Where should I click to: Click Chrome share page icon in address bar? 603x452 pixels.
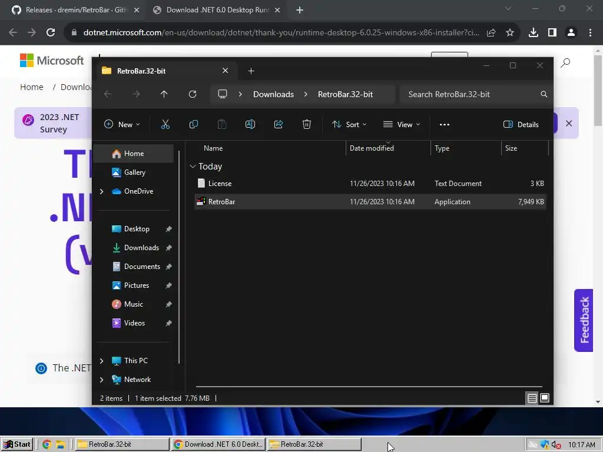pos(491,33)
